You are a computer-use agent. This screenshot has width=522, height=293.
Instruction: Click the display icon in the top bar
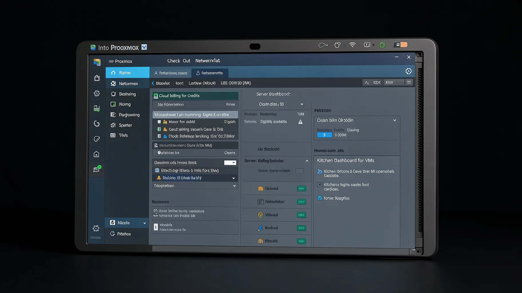(x=367, y=45)
